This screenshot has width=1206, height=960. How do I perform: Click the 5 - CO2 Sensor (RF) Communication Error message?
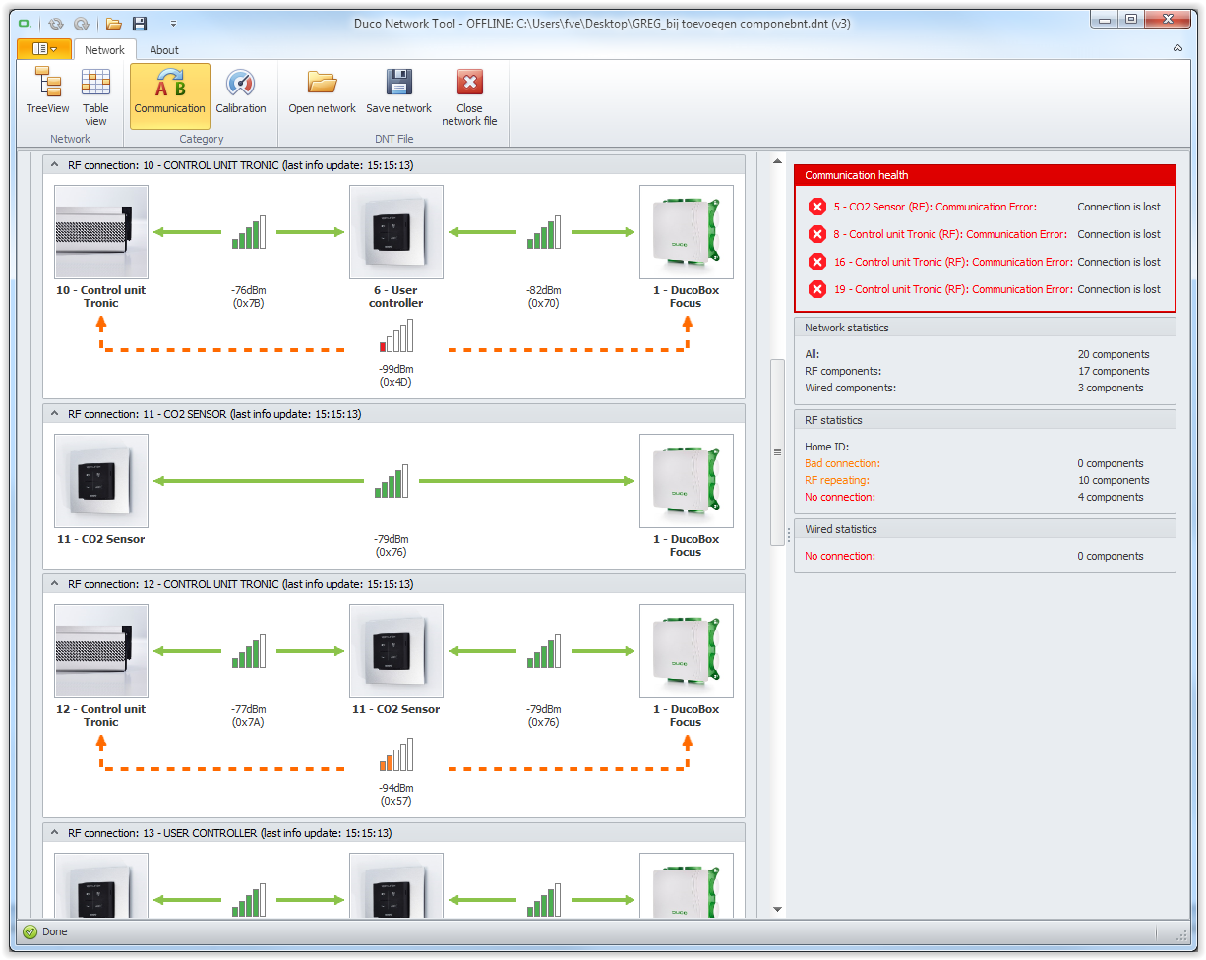pyautogui.click(x=935, y=207)
